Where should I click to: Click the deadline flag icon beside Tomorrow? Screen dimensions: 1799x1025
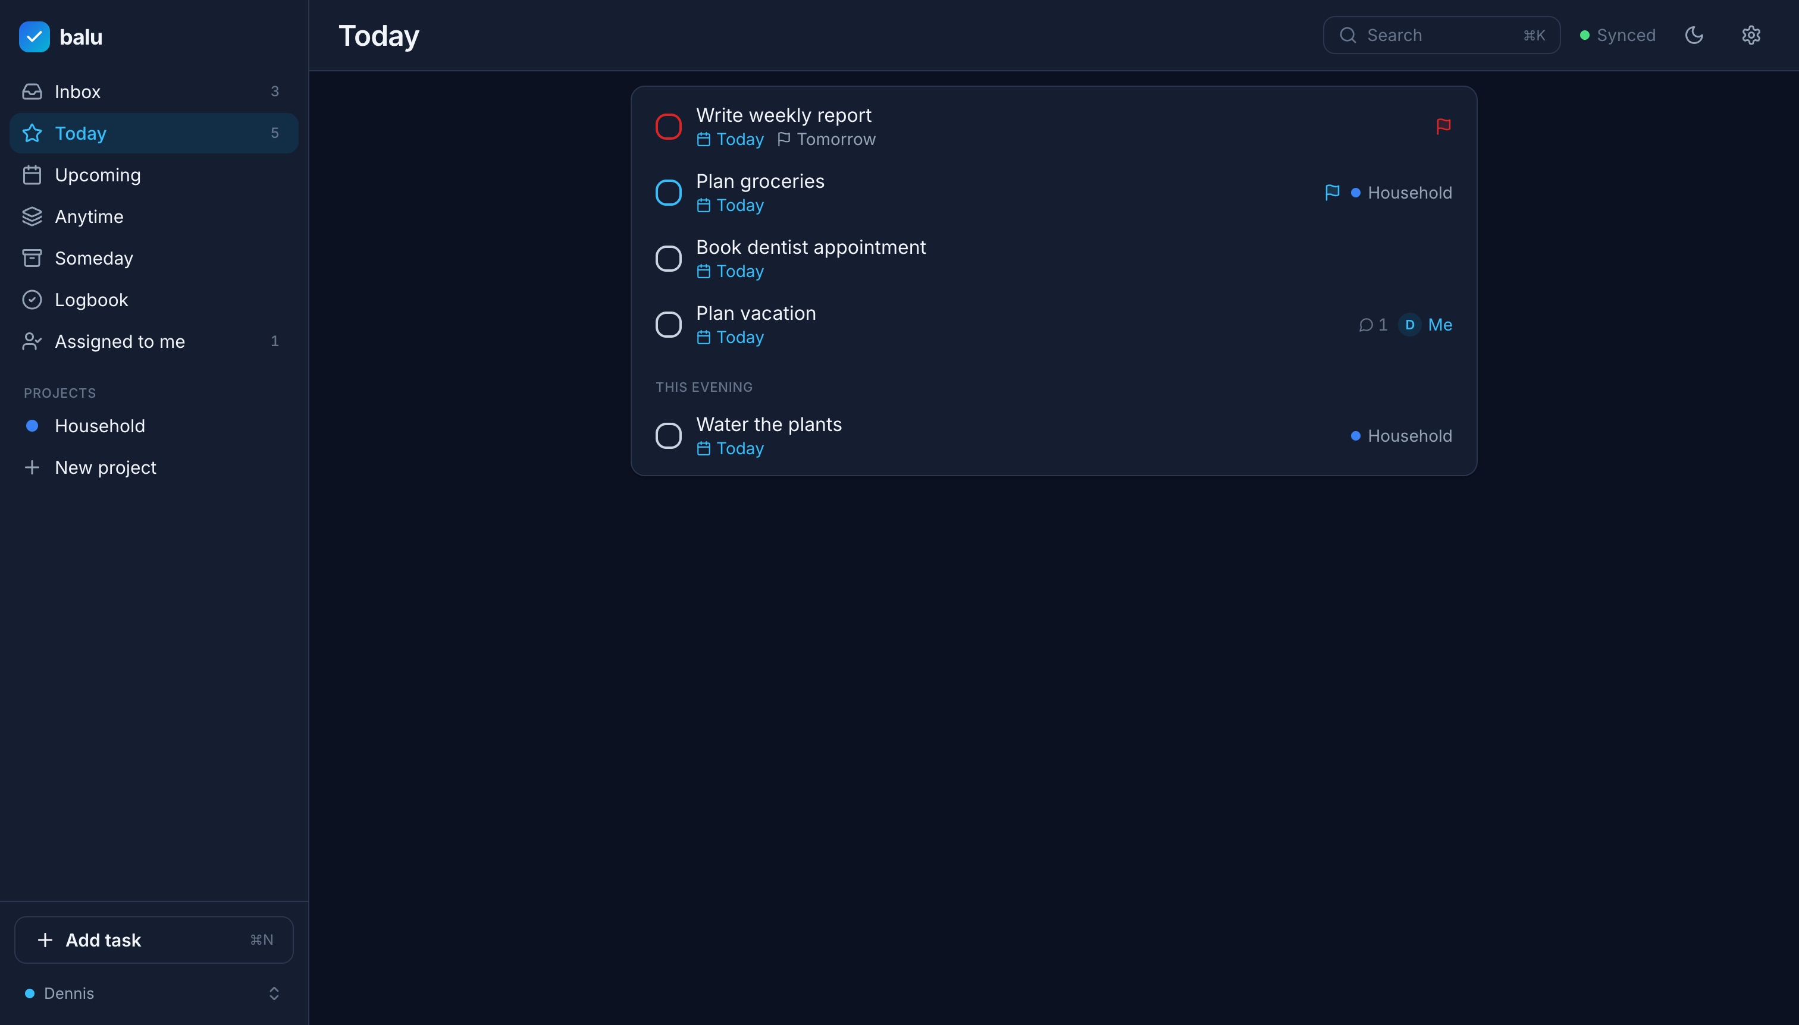tap(783, 139)
